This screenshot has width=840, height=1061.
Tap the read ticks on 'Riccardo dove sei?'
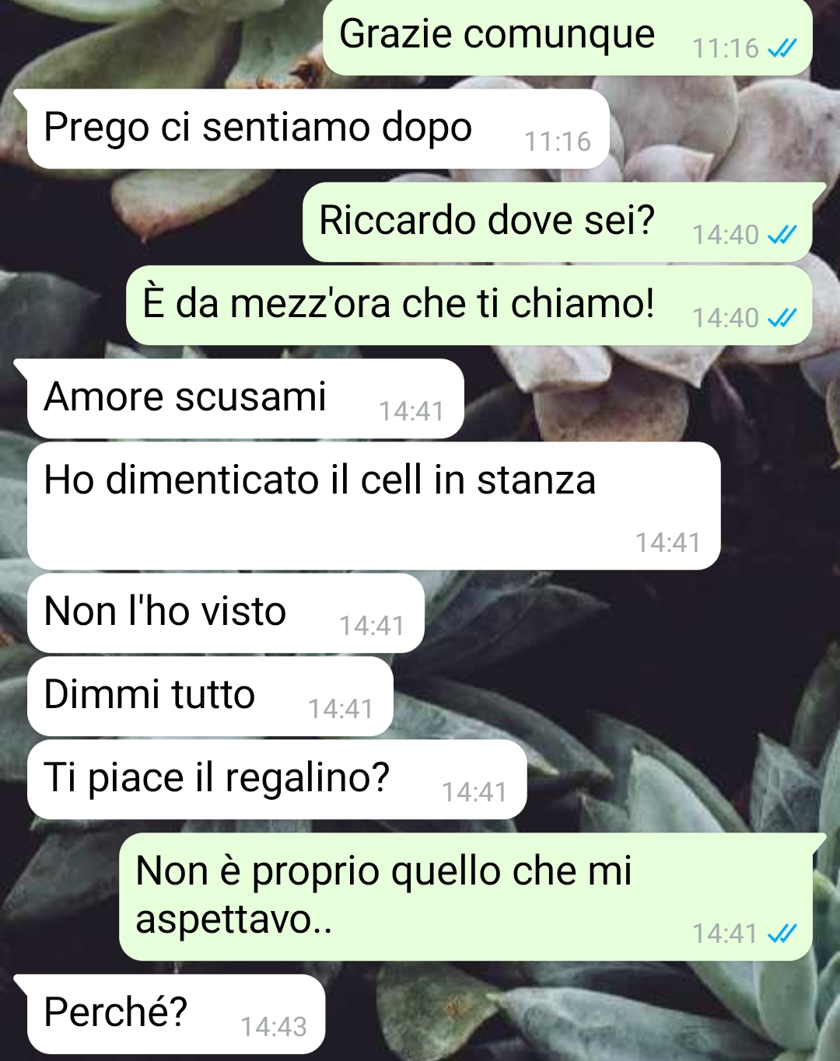pos(782,235)
